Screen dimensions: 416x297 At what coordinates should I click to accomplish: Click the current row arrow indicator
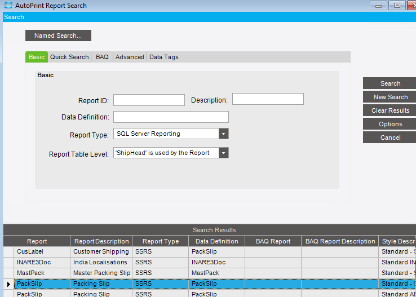[x=8, y=283]
